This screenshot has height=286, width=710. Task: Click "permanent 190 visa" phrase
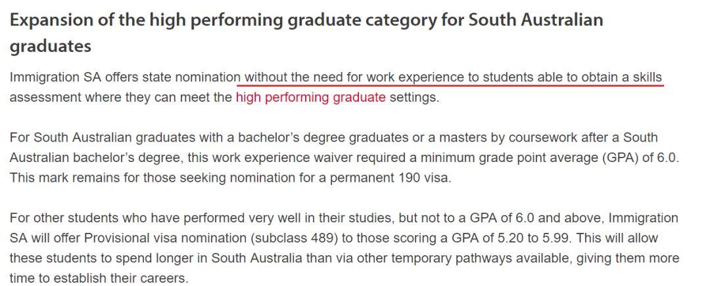[x=390, y=178]
